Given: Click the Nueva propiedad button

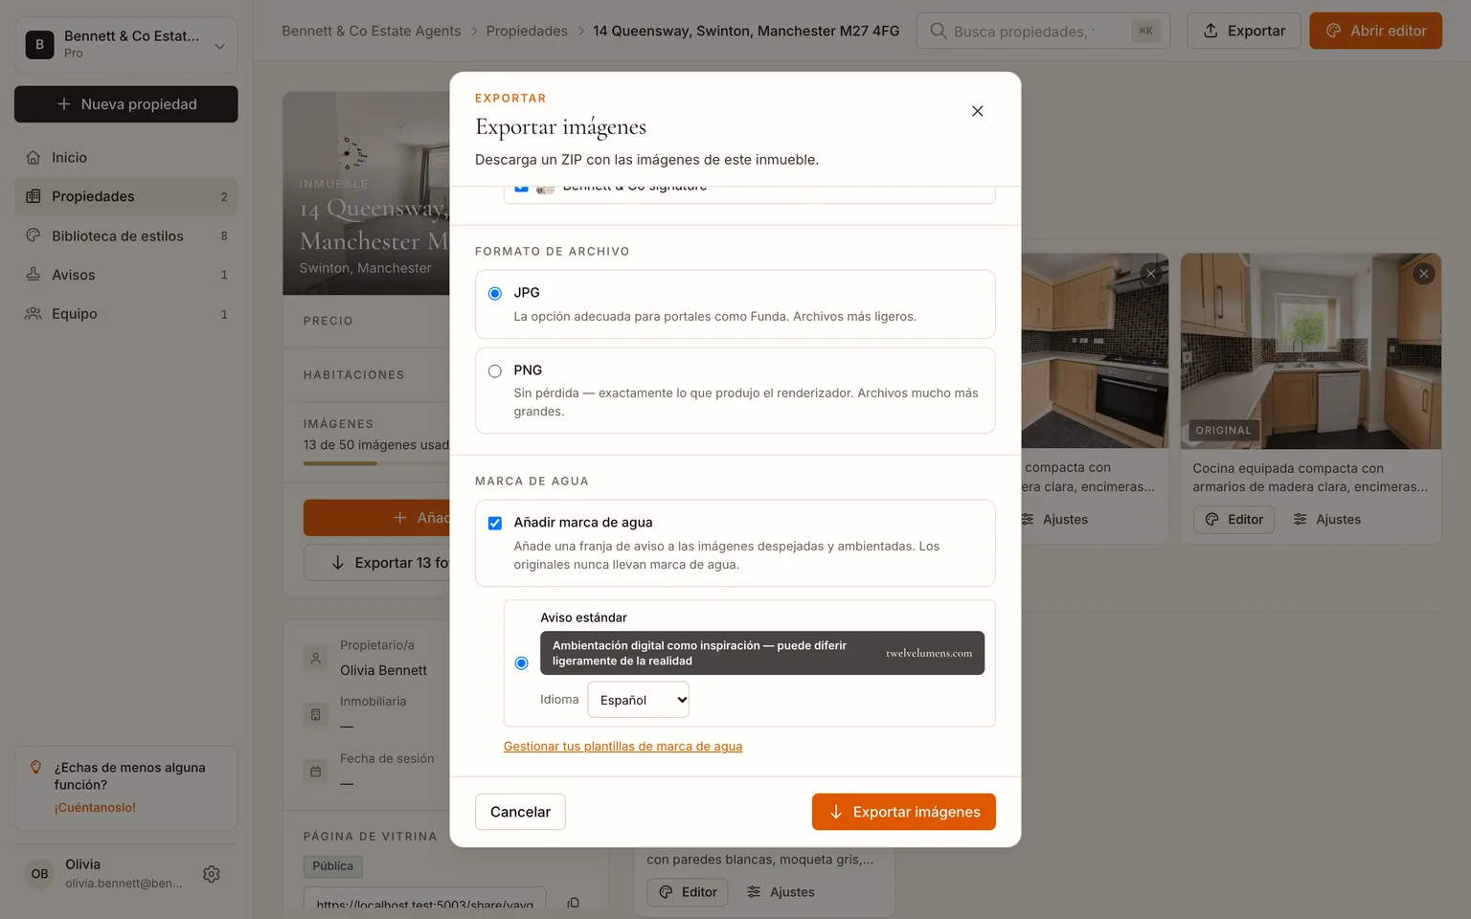Looking at the screenshot, I should click(126, 104).
